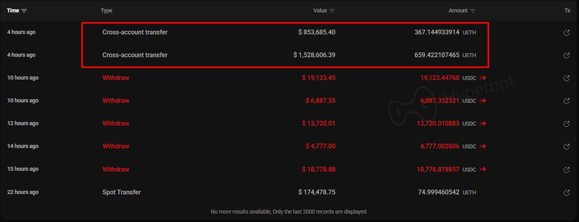This screenshot has height=222, width=579.
Task: Open Tx link for $6,887.35 withdrawal
Action: pyautogui.click(x=567, y=101)
